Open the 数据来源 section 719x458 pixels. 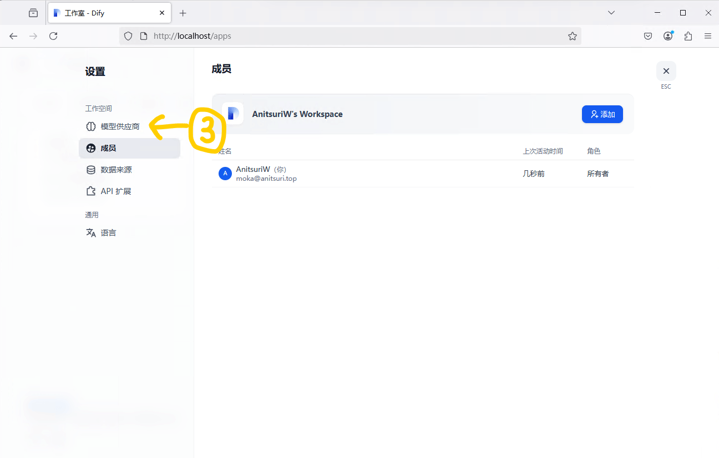pos(116,170)
